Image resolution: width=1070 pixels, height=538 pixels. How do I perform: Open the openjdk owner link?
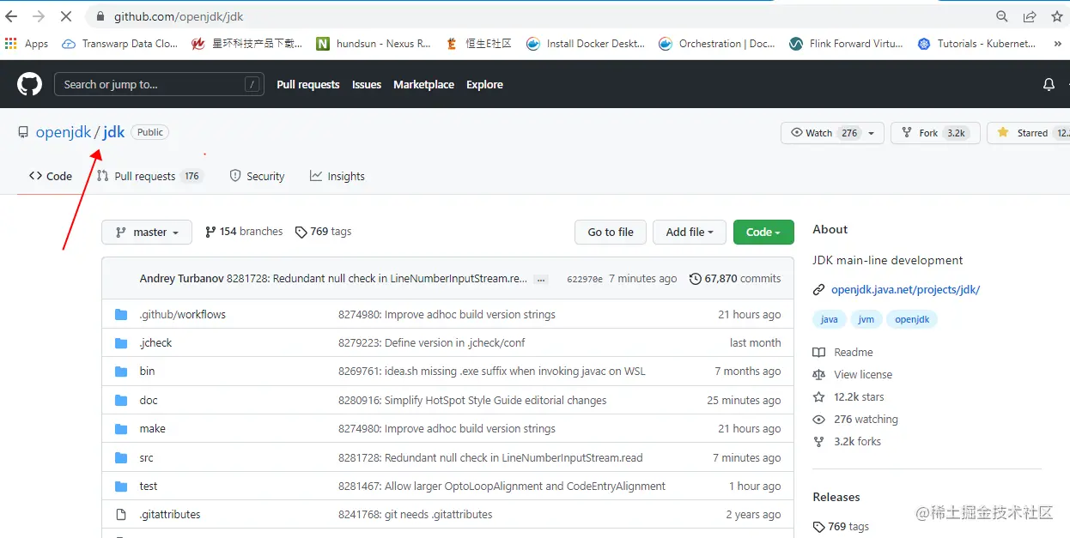(64, 132)
